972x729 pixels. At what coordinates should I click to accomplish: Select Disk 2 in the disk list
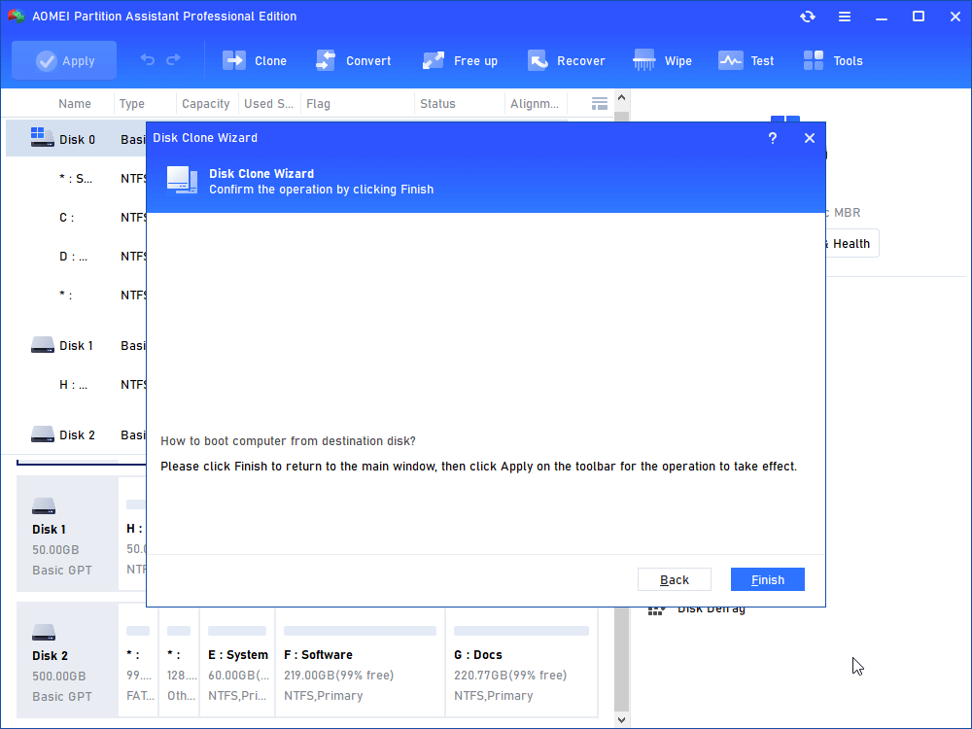pos(77,435)
